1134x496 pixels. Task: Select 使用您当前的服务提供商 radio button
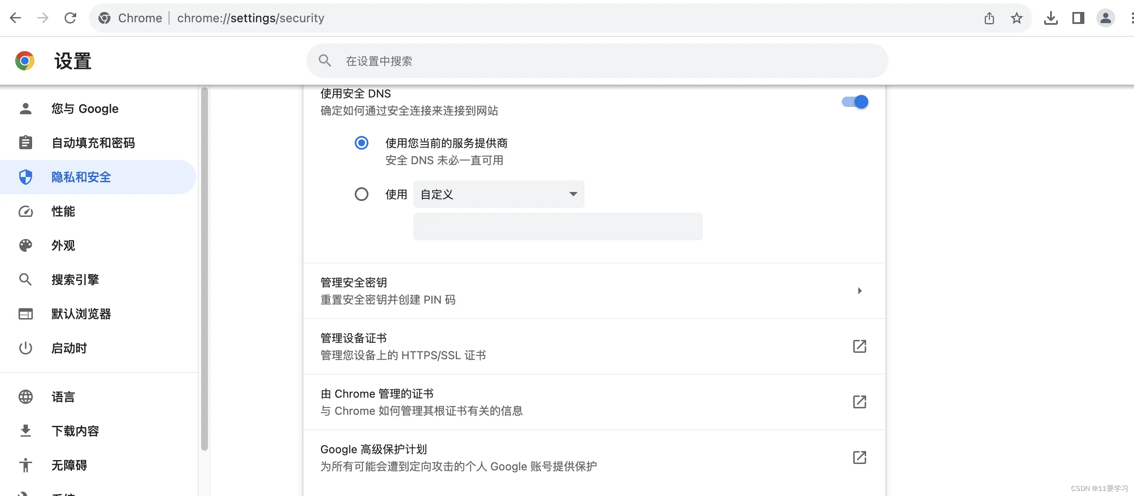(x=362, y=143)
